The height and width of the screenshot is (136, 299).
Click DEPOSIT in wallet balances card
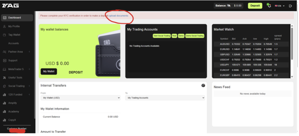tap(76, 72)
